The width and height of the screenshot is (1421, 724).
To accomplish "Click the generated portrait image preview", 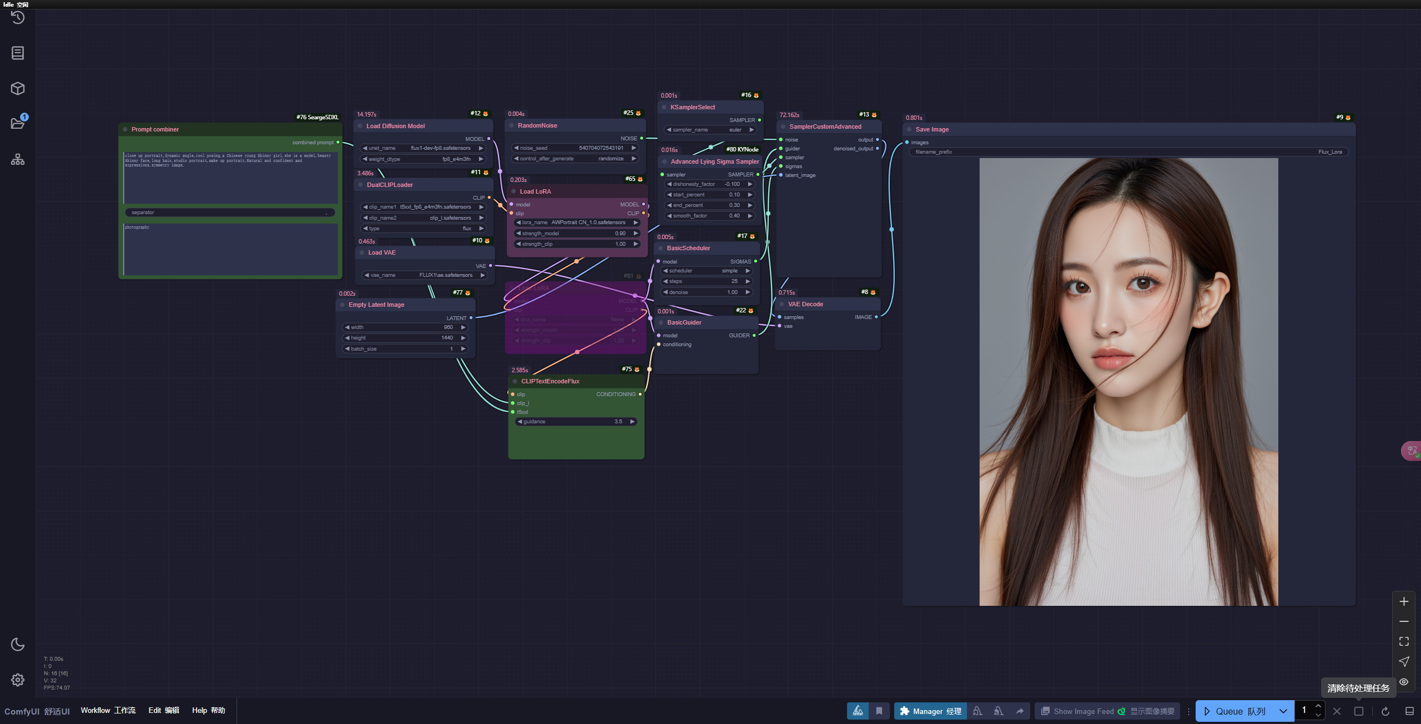I will pyautogui.click(x=1128, y=382).
